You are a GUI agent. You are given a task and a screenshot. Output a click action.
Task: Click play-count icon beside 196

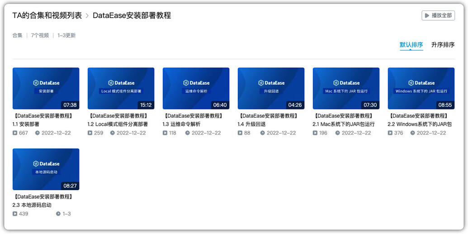coord(315,133)
